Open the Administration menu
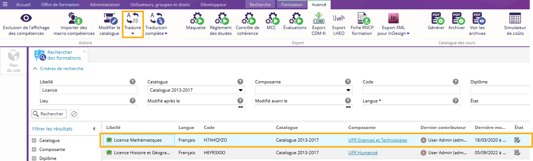 (104, 5)
